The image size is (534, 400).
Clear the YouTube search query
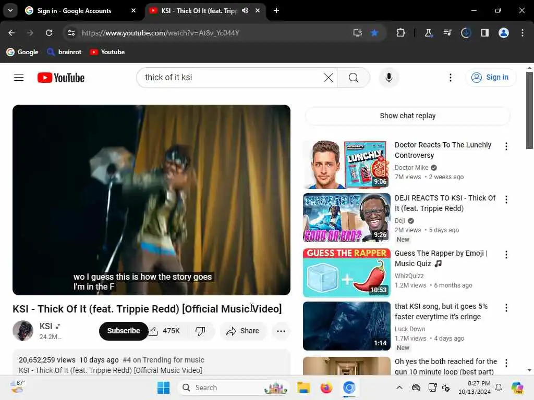329,78
